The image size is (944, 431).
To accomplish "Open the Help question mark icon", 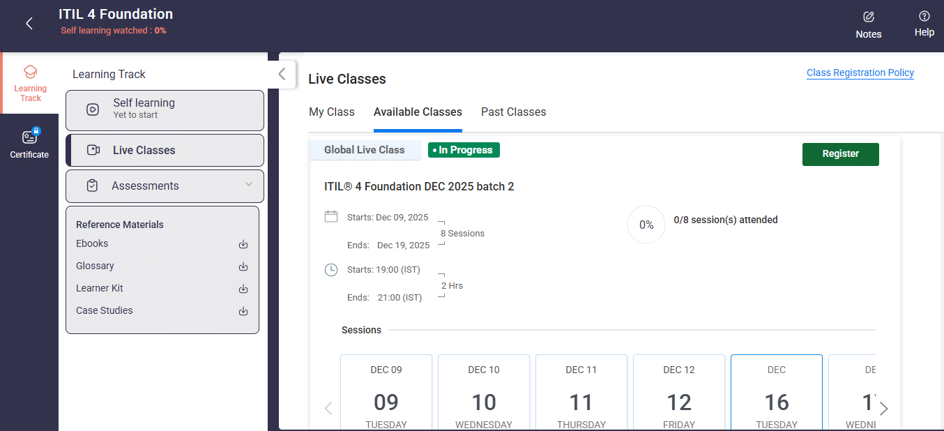I will coord(924,16).
